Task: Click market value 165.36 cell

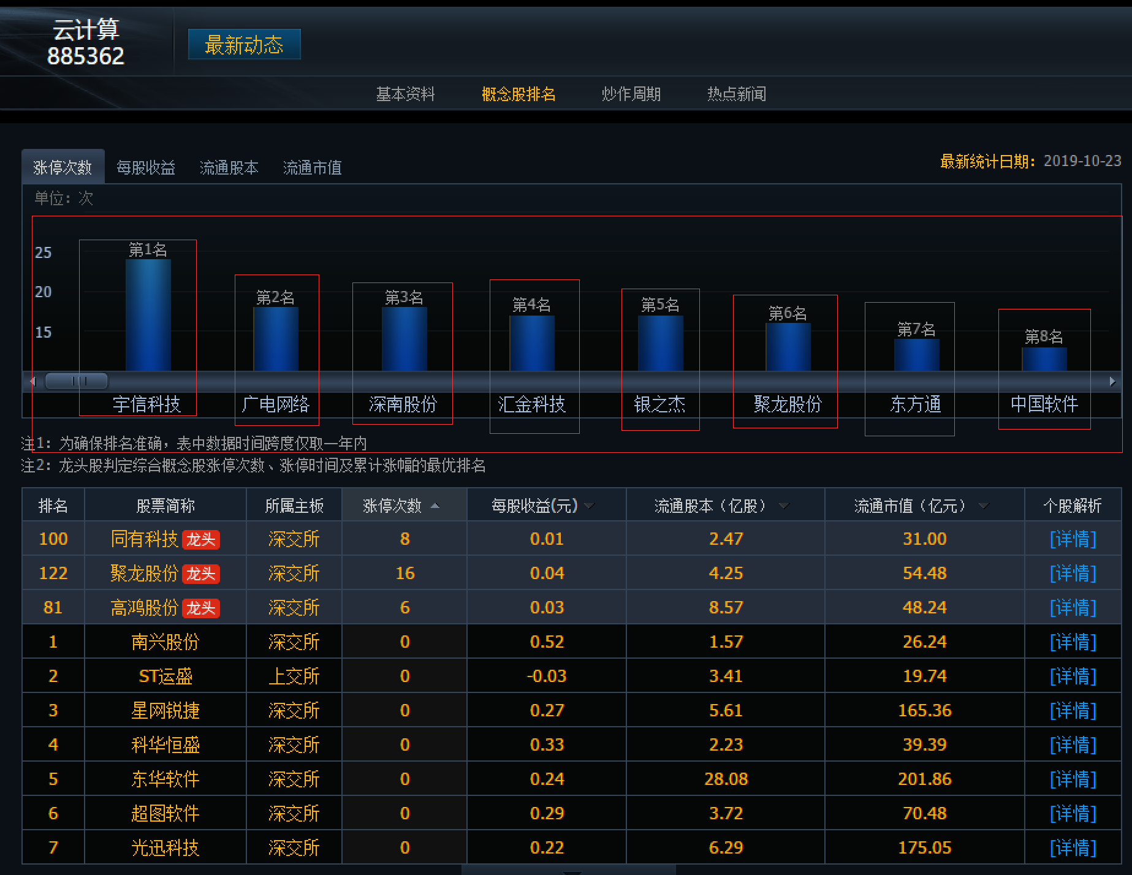Action: tap(925, 711)
